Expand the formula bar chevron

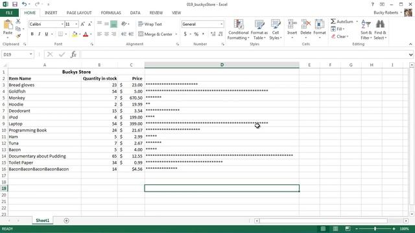click(x=410, y=54)
